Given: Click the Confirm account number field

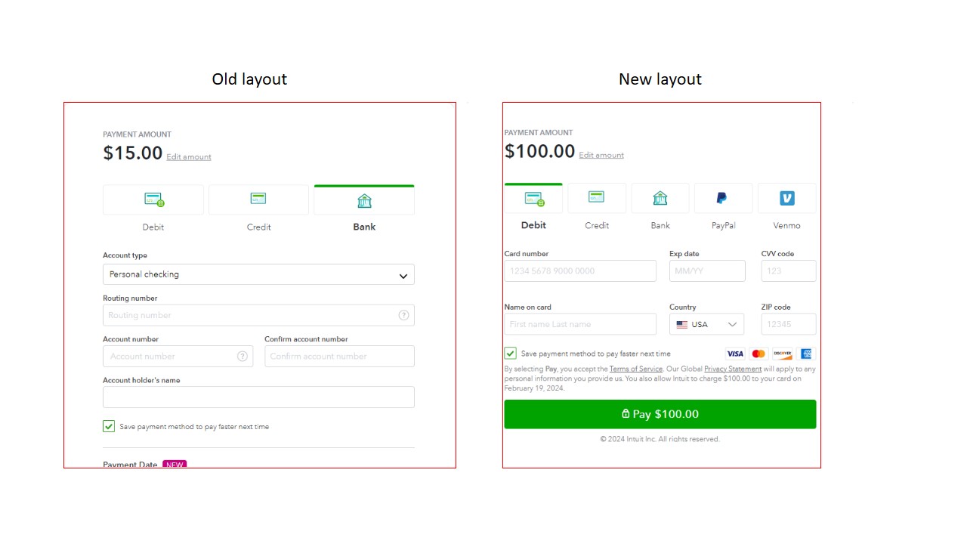Looking at the screenshot, I should [x=339, y=356].
